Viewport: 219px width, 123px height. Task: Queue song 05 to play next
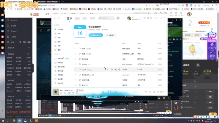point(112,69)
